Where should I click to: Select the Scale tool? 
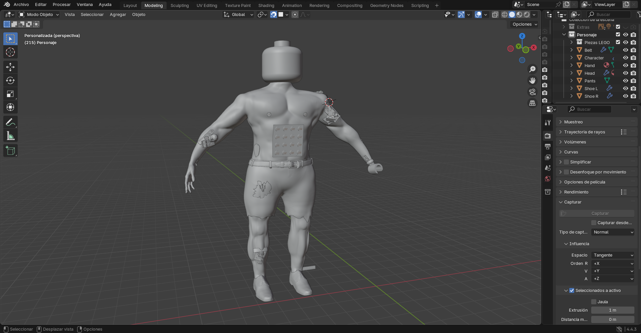tap(10, 94)
